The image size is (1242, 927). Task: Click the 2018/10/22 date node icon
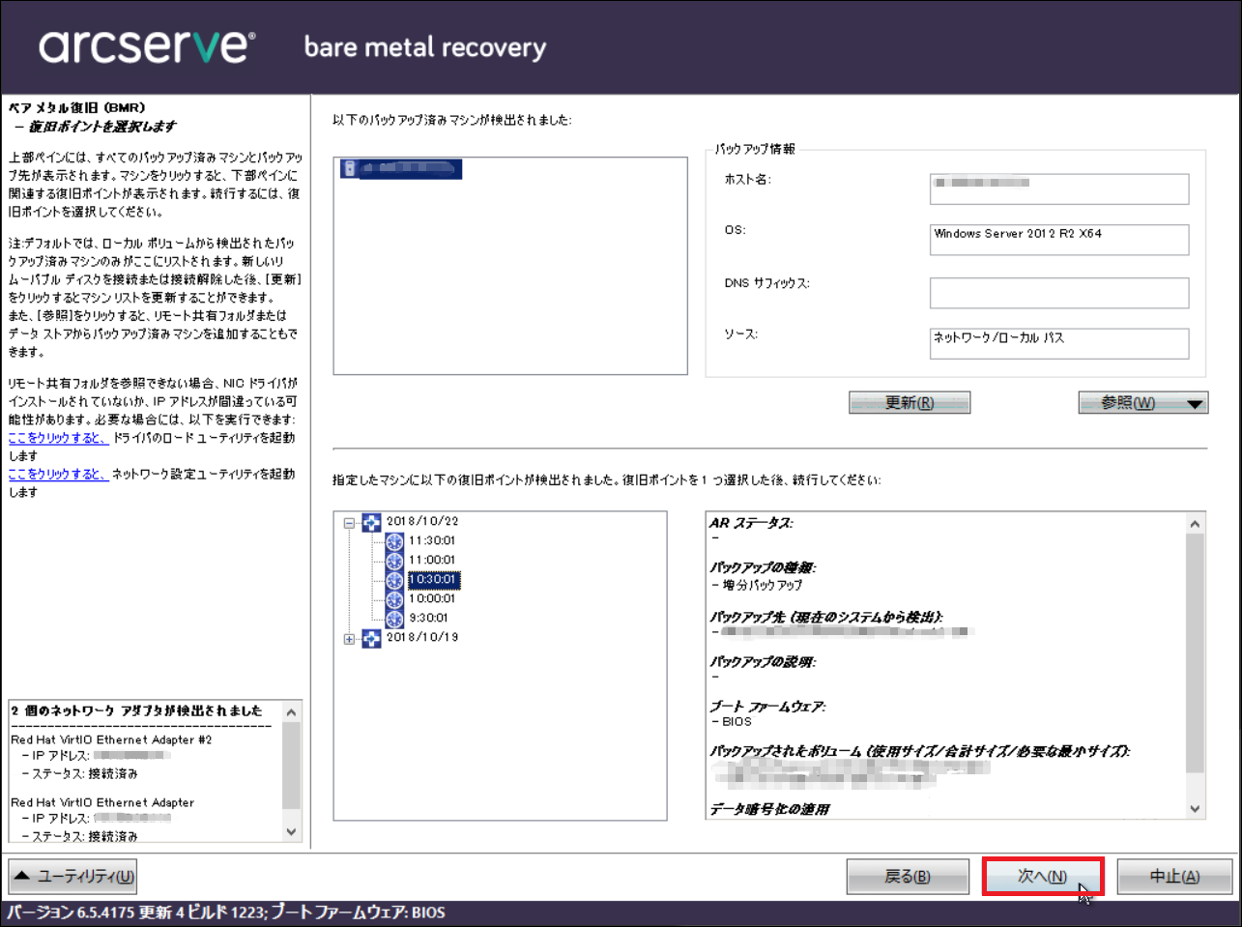[372, 523]
